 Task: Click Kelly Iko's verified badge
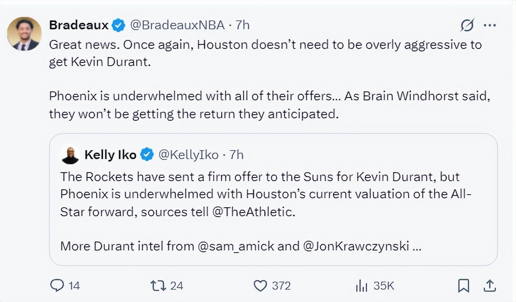[147, 155]
